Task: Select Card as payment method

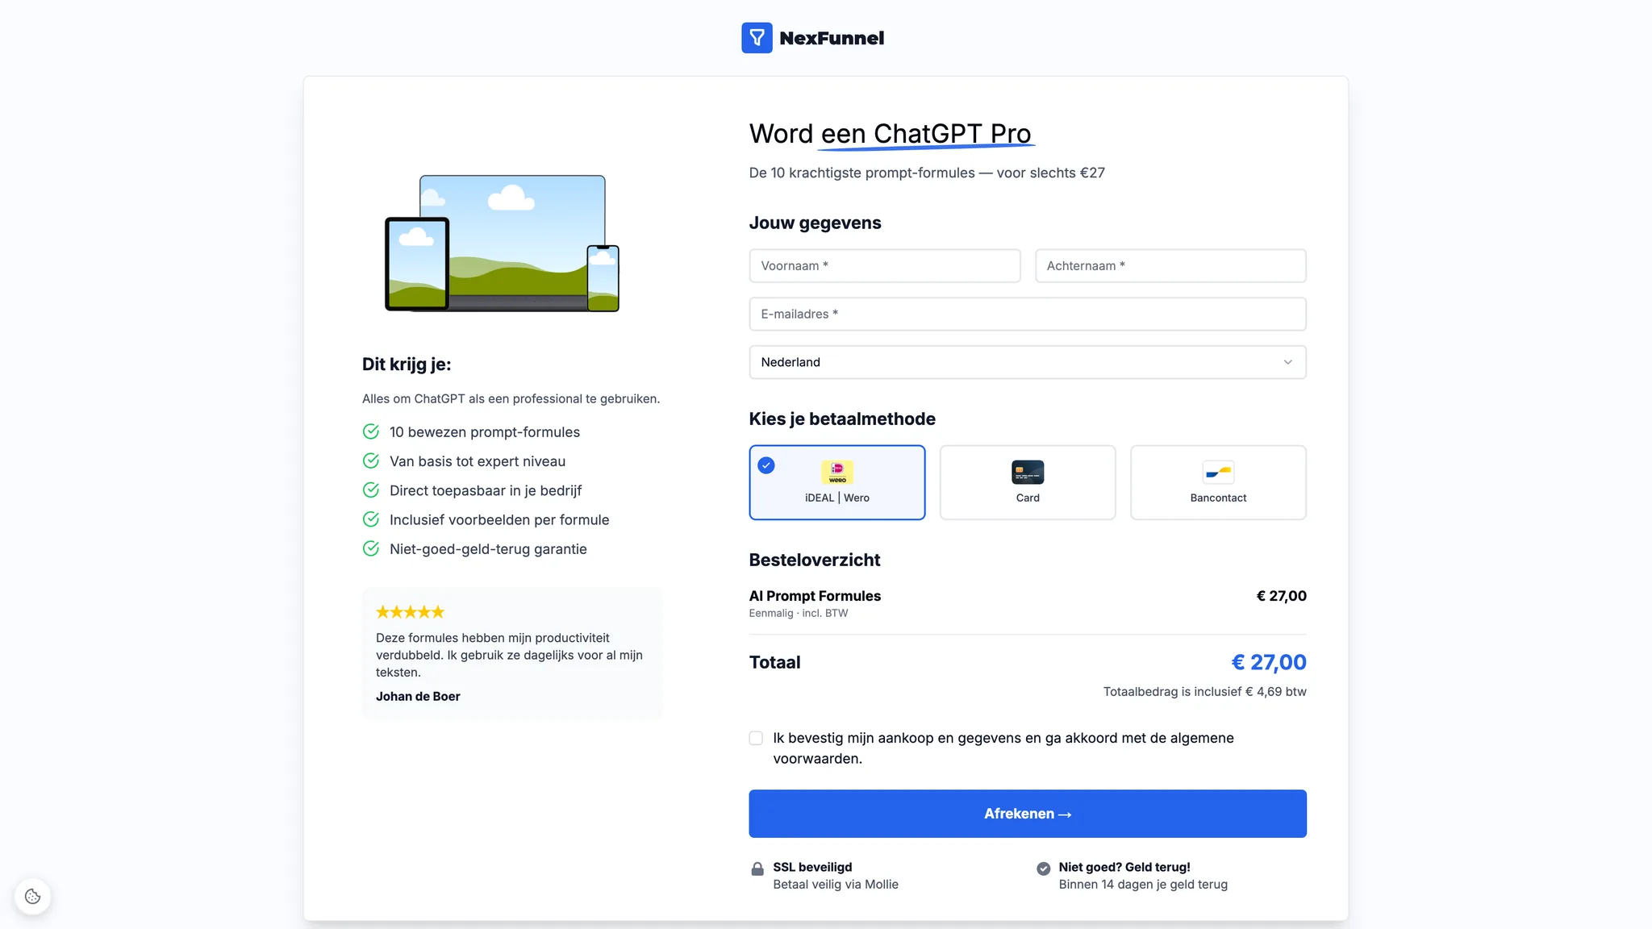Action: 1028,482
